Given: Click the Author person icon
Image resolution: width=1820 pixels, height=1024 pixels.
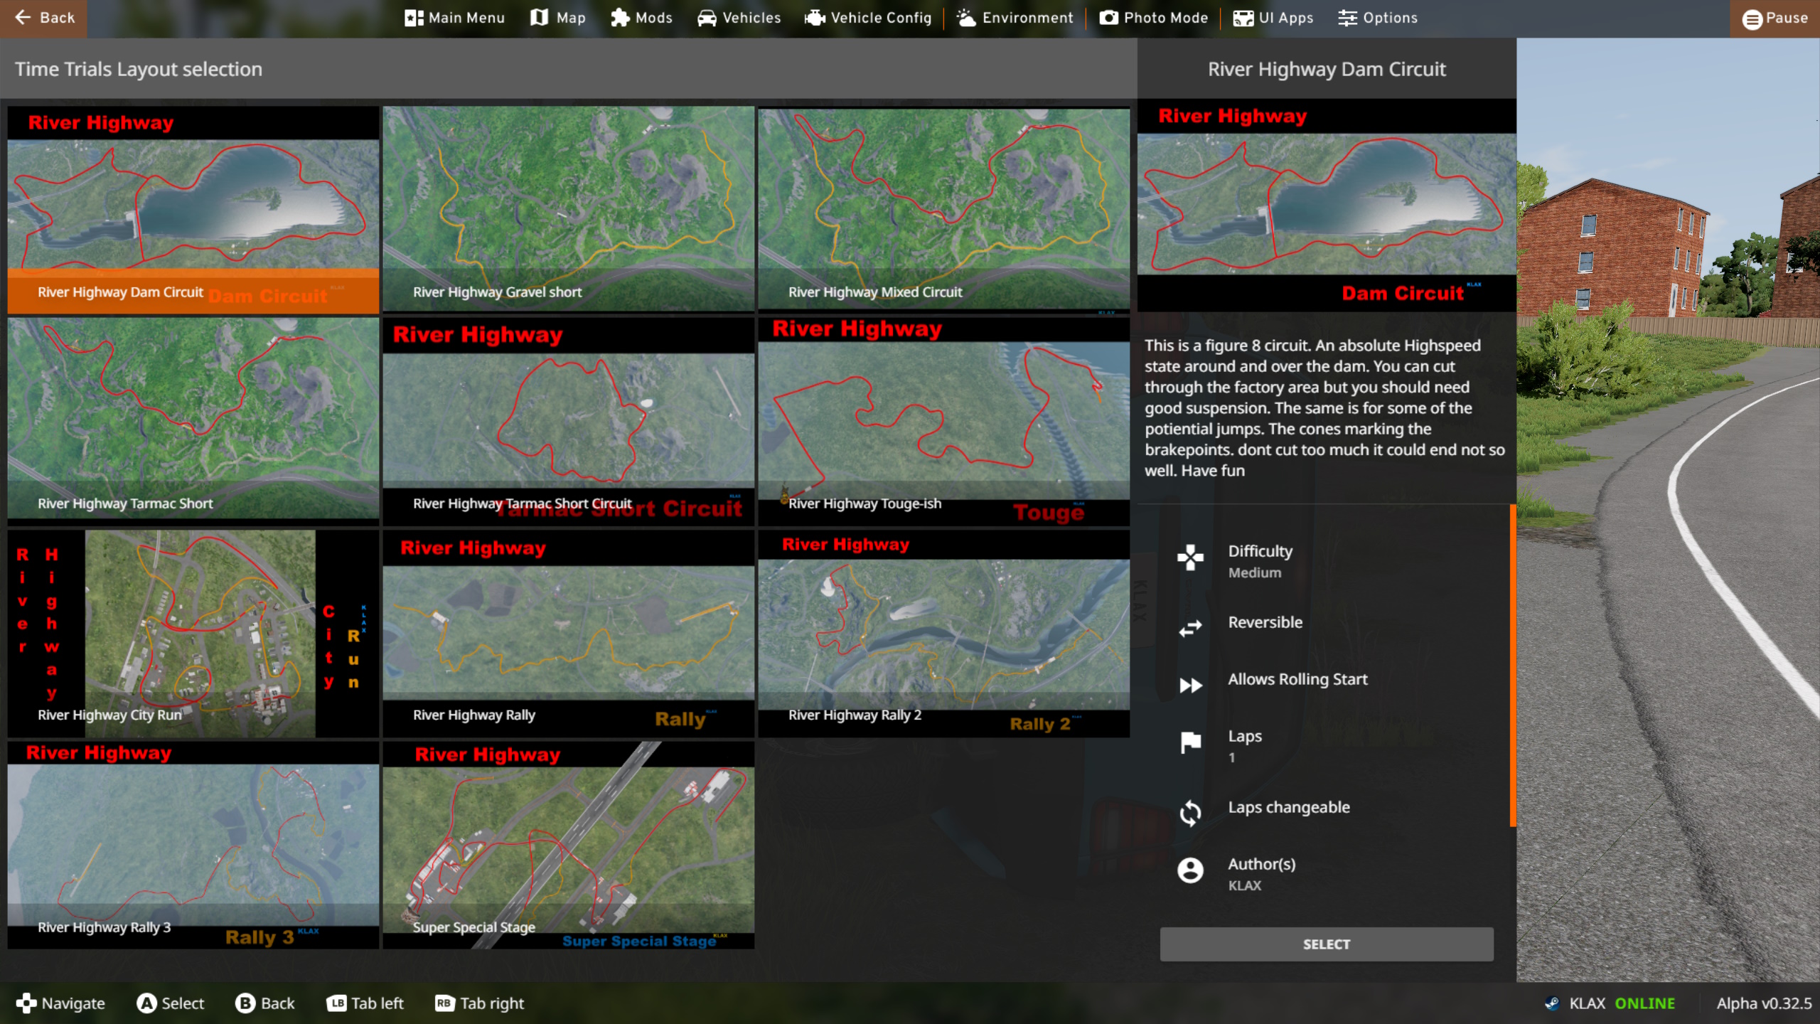Looking at the screenshot, I should click(1190, 870).
